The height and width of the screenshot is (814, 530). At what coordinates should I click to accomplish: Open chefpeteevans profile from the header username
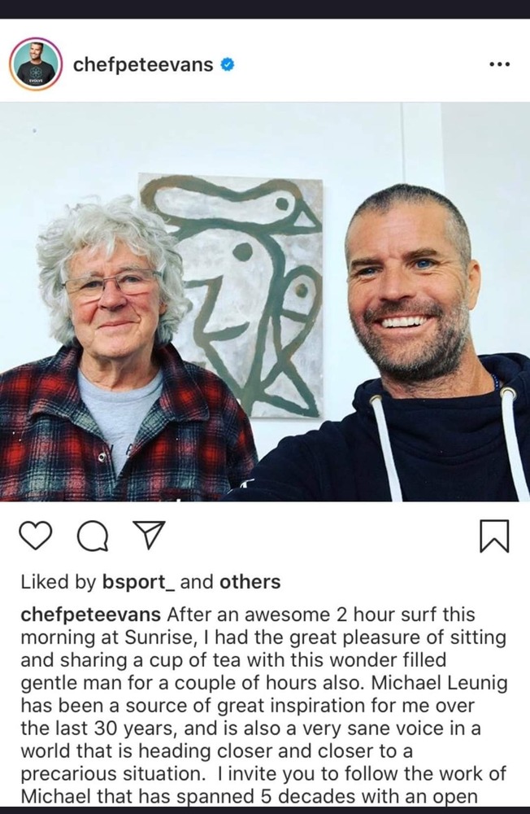point(143,65)
